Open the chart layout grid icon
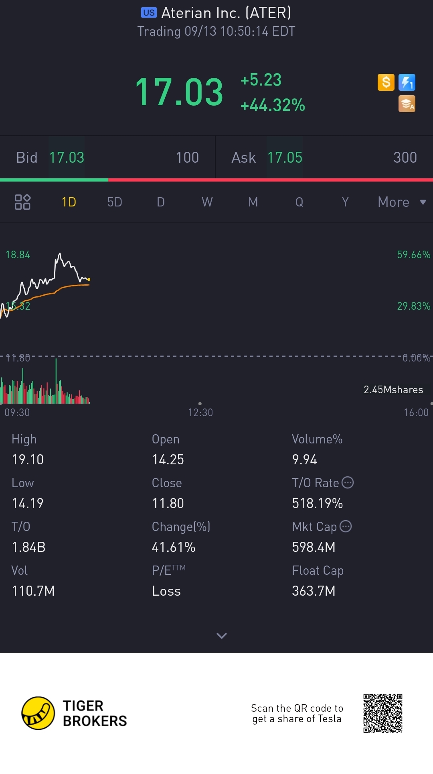The height and width of the screenshot is (774, 433). [x=22, y=202]
